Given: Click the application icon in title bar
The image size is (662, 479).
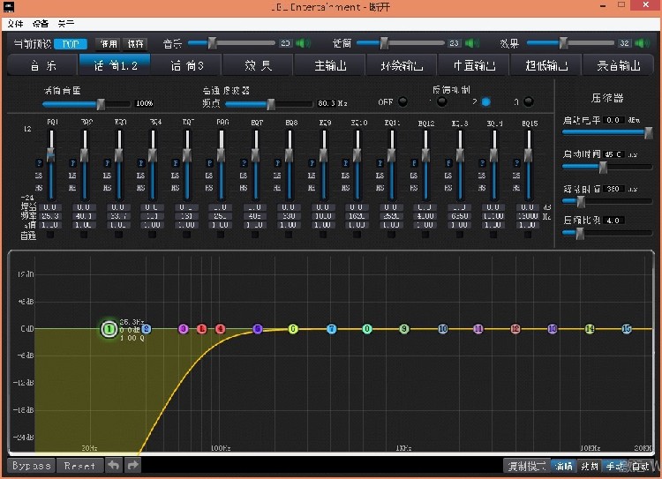Looking at the screenshot, I should [x=9, y=6].
